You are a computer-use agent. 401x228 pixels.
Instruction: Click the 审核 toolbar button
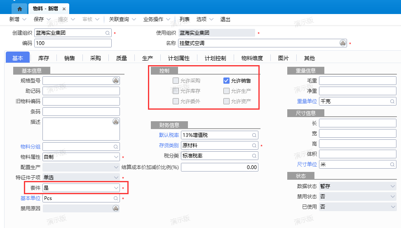[87, 19]
